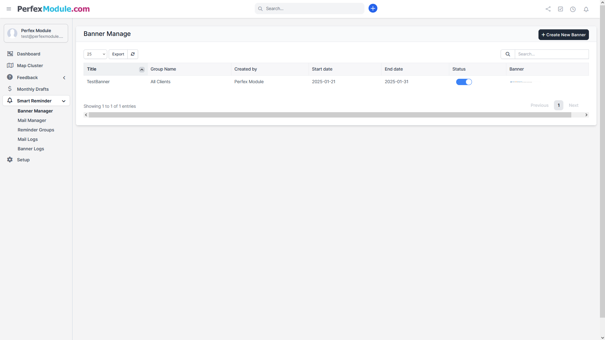Disable the TestBanner status toggle

464,82
